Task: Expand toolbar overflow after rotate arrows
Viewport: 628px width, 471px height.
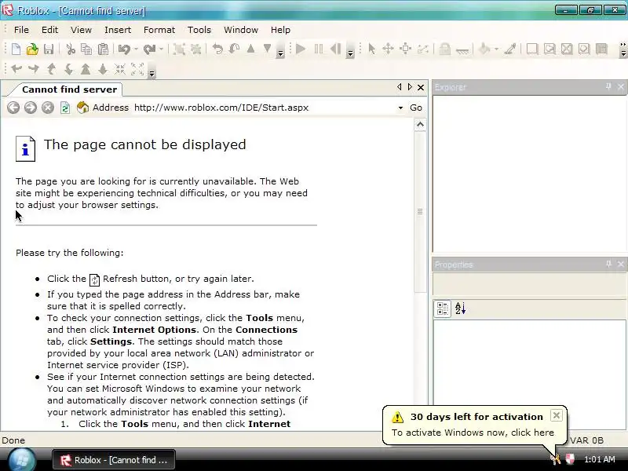Action: 281,53
